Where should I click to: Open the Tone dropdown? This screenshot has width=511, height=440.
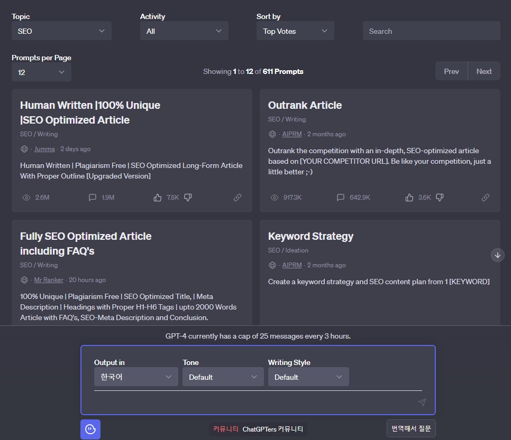click(x=223, y=377)
